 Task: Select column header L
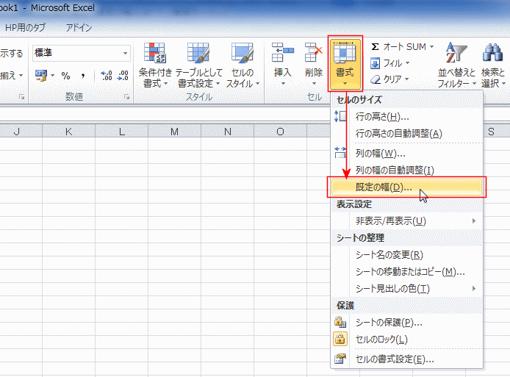coord(122,132)
